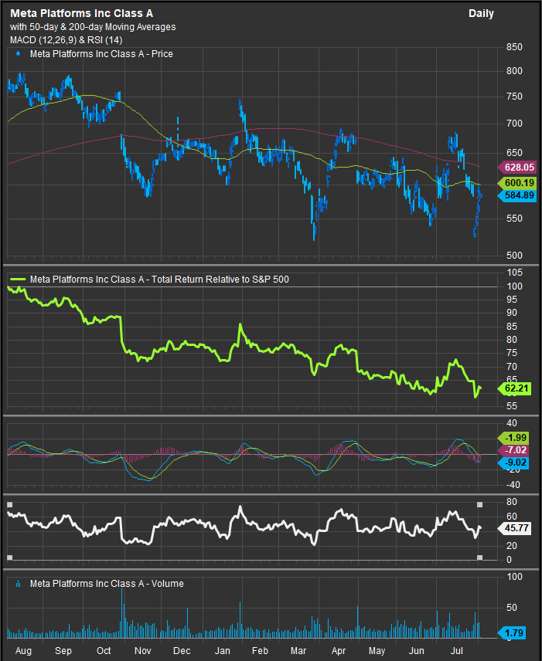This screenshot has height=661, width=542.
Task: Click the -9.02 MACD signal value tag
Action: pos(513,463)
